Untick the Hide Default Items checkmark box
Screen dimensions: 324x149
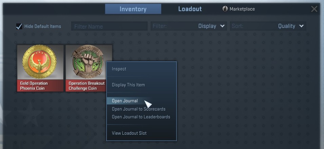(19, 26)
